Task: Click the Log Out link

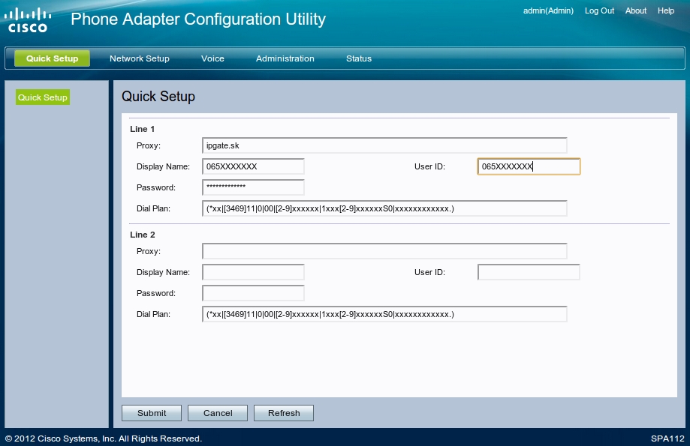Action: click(x=599, y=10)
